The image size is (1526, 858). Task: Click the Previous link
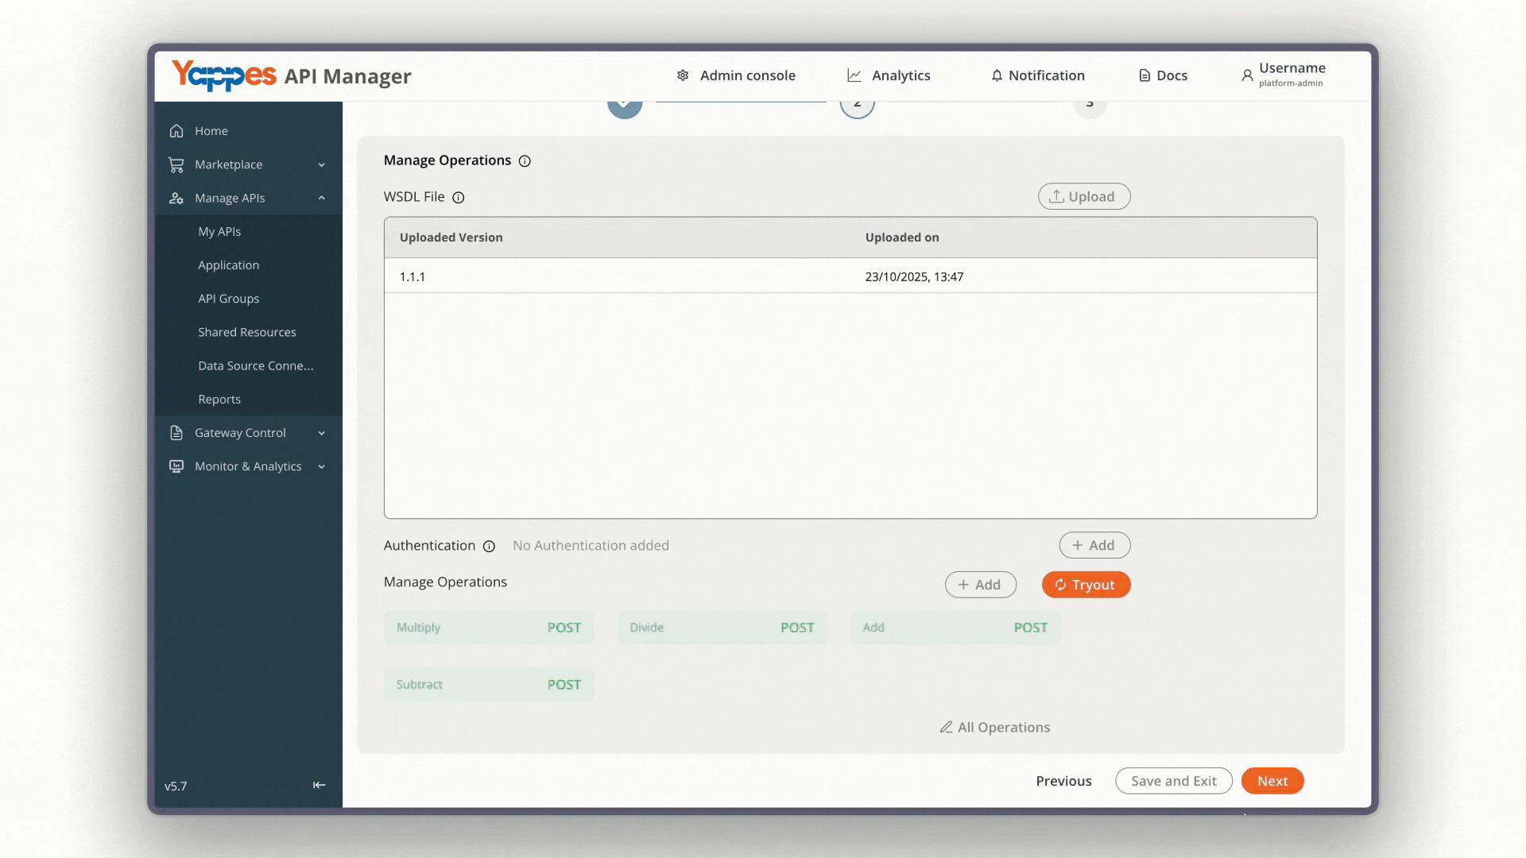[1063, 781]
